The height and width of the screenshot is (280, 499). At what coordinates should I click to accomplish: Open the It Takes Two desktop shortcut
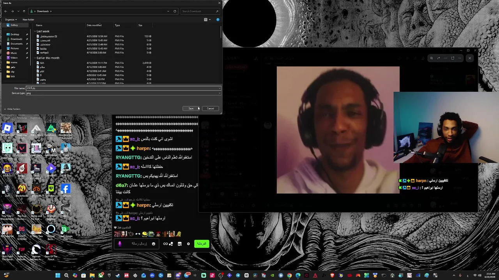[x=37, y=231]
